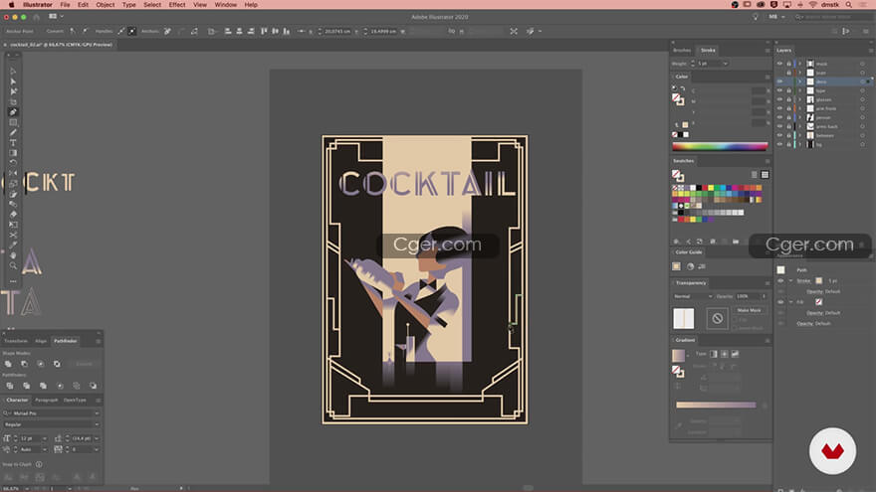
Task: Open Spotlight search in menu bar
Action: click(x=848, y=4)
